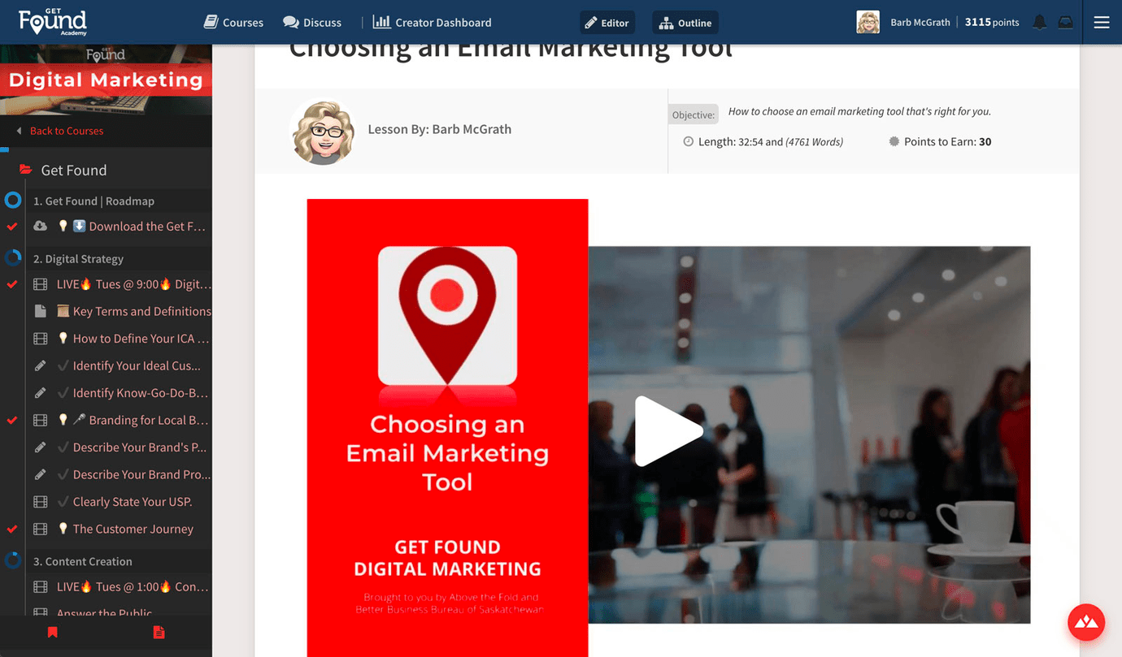Click the badge icon beside Points to Earn

(894, 141)
